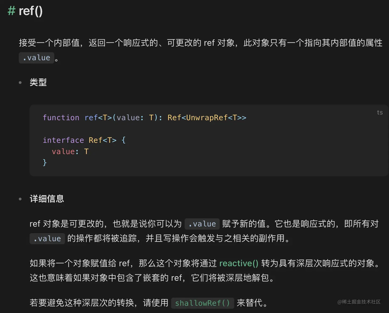The width and height of the screenshot is (389, 313).
Task: Click the bullet marker beside 详细信息
Action: 20,199
